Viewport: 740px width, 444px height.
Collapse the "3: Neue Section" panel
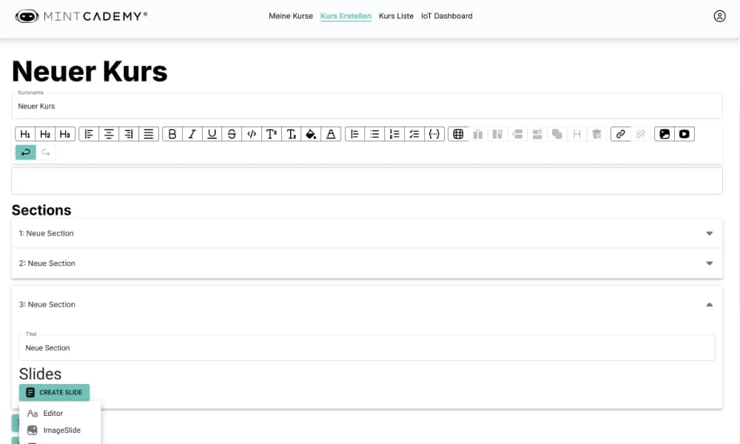[x=709, y=304]
